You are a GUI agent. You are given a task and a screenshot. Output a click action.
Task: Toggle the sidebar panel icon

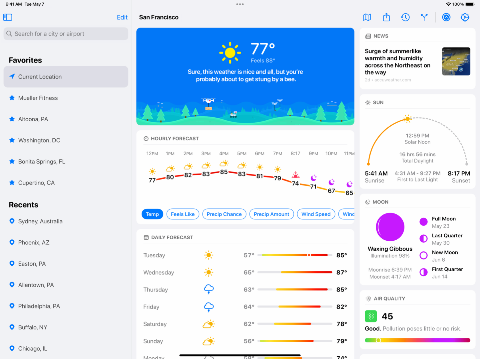click(x=8, y=17)
